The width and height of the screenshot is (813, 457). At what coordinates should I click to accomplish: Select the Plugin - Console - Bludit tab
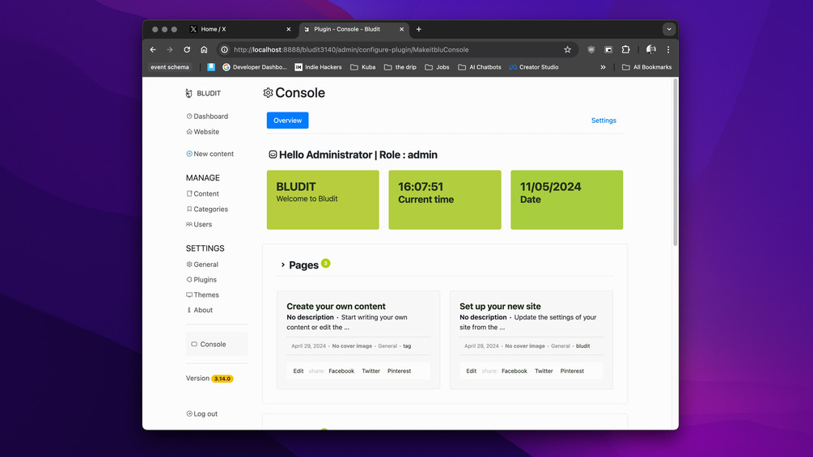coord(354,30)
